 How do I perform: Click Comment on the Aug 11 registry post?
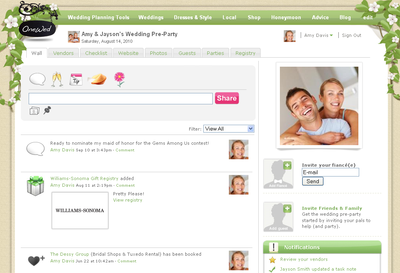[125, 185]
